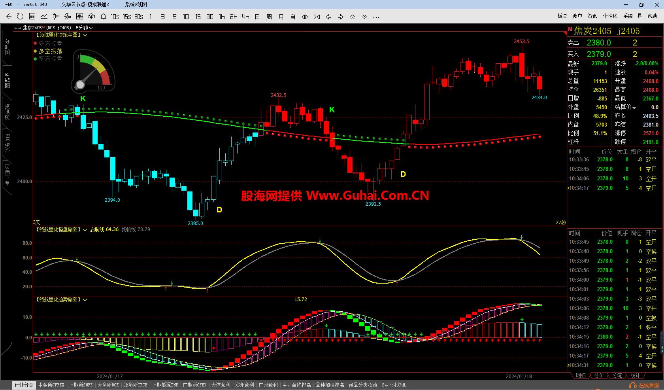Viewport: 664px width, 390px height.
Task: Click the more options ellipsis icon
Action: 376,17
